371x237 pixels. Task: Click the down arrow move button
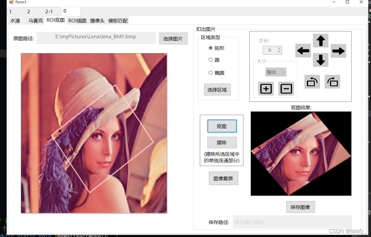pos(321,60)
